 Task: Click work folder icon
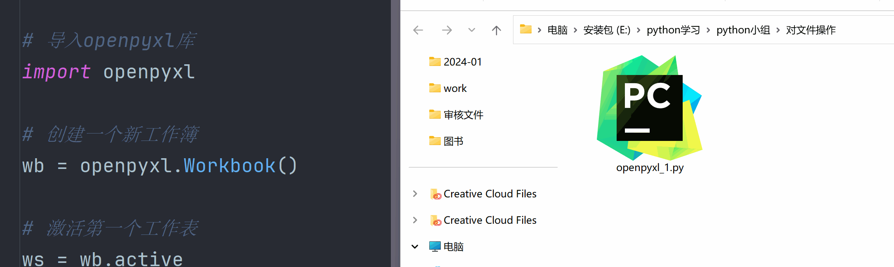click(x=435, y=88)
